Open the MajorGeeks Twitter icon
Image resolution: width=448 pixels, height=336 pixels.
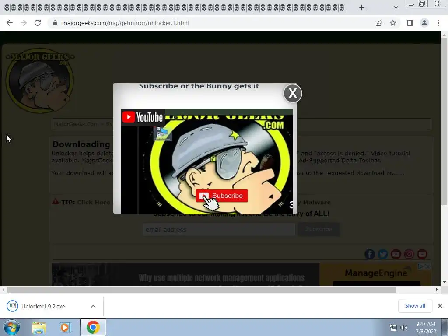point(382,254)
